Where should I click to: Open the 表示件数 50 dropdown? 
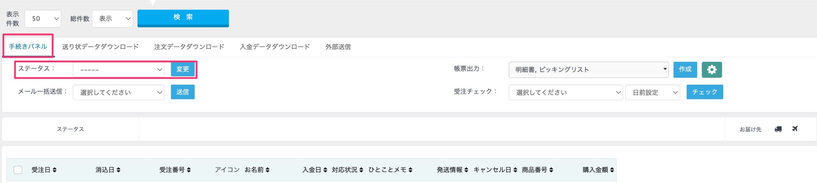pos(43,19)
